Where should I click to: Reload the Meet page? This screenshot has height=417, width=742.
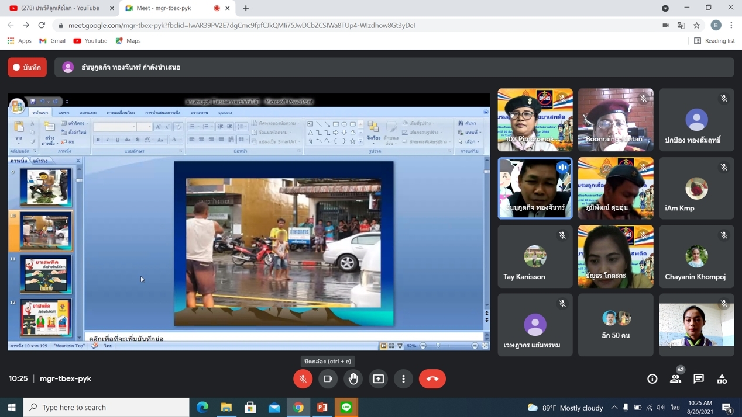42,25
